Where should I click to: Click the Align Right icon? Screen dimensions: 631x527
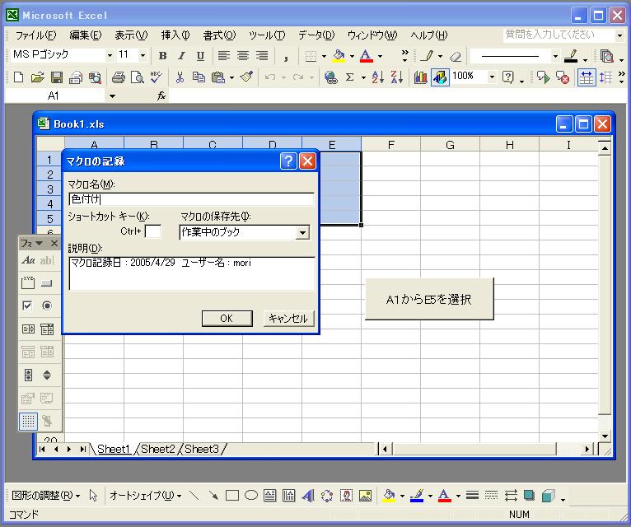pos(262,55)
